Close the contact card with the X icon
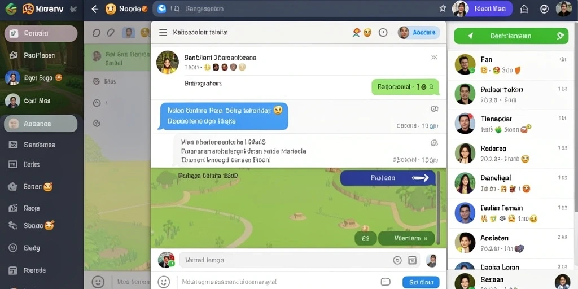This screenshot has height=289, width=578. click(x=434, y=58)
